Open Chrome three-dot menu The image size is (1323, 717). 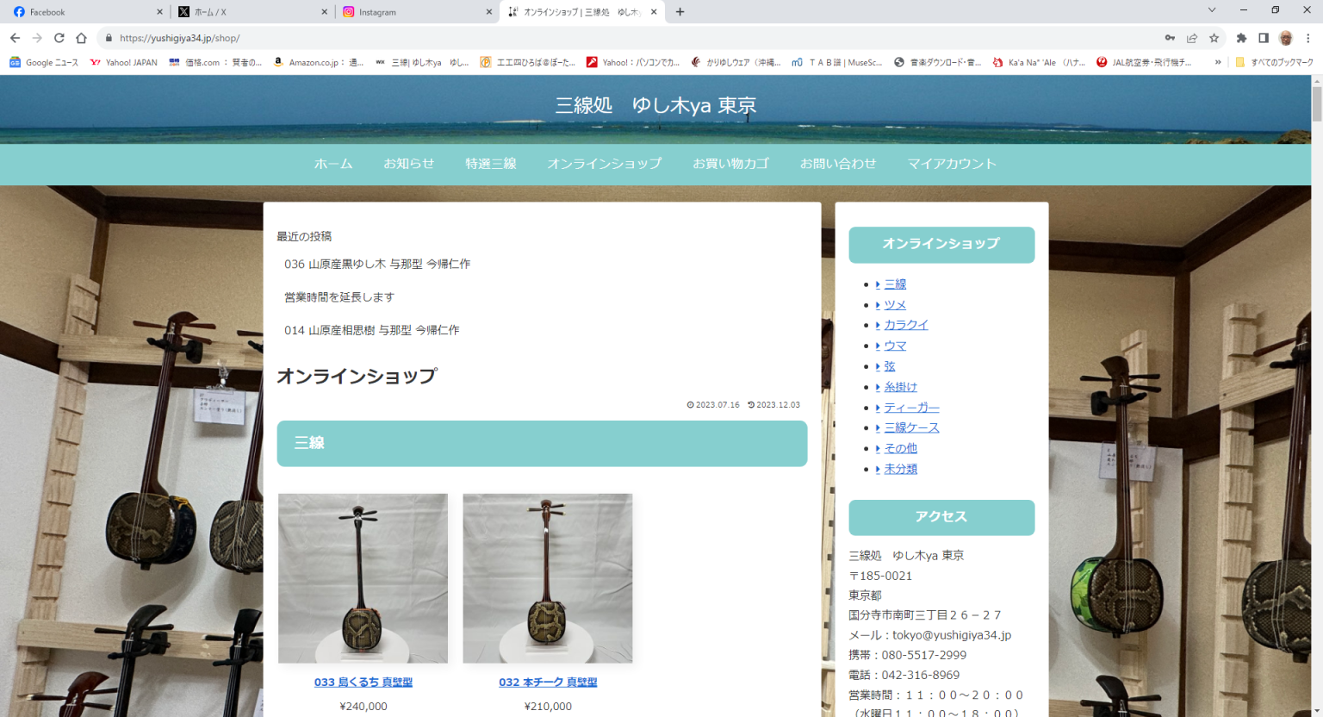pyautogui.click(x=1308, y=38)
